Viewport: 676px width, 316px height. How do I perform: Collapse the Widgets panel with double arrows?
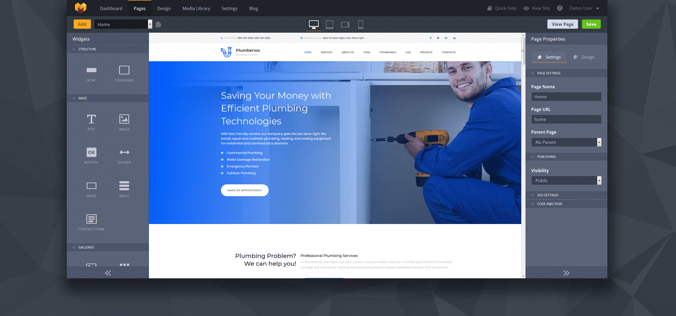pos(108,273)
